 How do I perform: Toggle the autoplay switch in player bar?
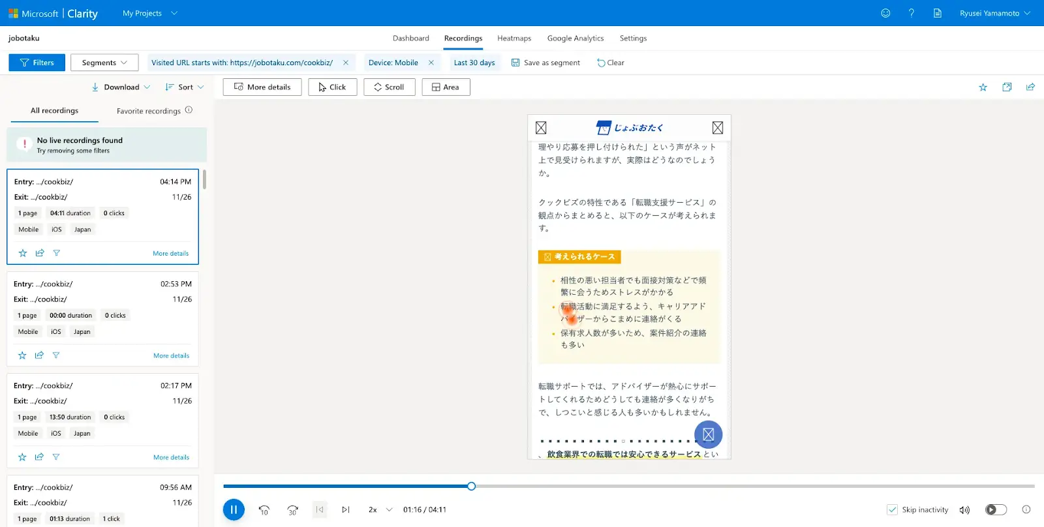coord(996,509)
